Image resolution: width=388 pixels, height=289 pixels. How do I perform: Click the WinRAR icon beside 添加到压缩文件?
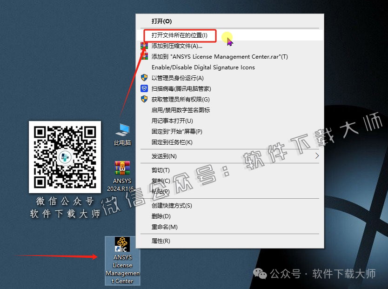(144, 46)
